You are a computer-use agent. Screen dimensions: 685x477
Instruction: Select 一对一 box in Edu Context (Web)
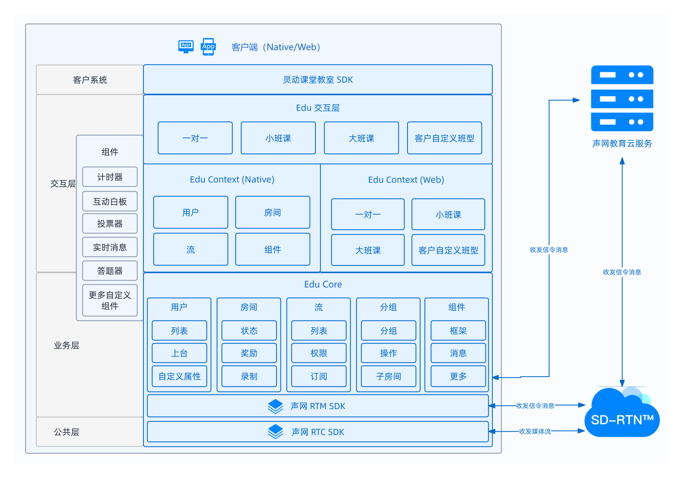click(x=368, y=214)
